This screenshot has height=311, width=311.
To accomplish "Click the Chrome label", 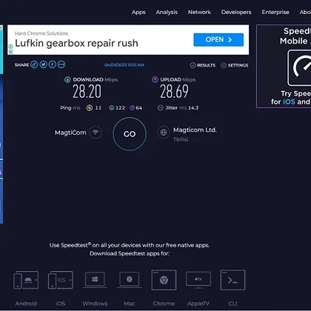I will [164, 304].
